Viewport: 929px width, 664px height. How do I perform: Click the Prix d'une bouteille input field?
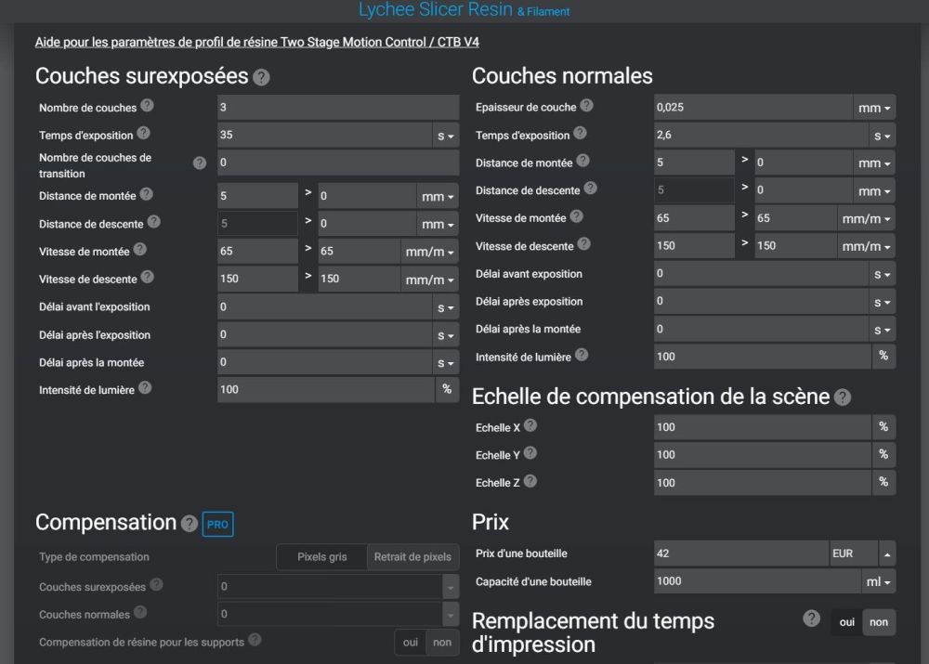coord(740,553)
